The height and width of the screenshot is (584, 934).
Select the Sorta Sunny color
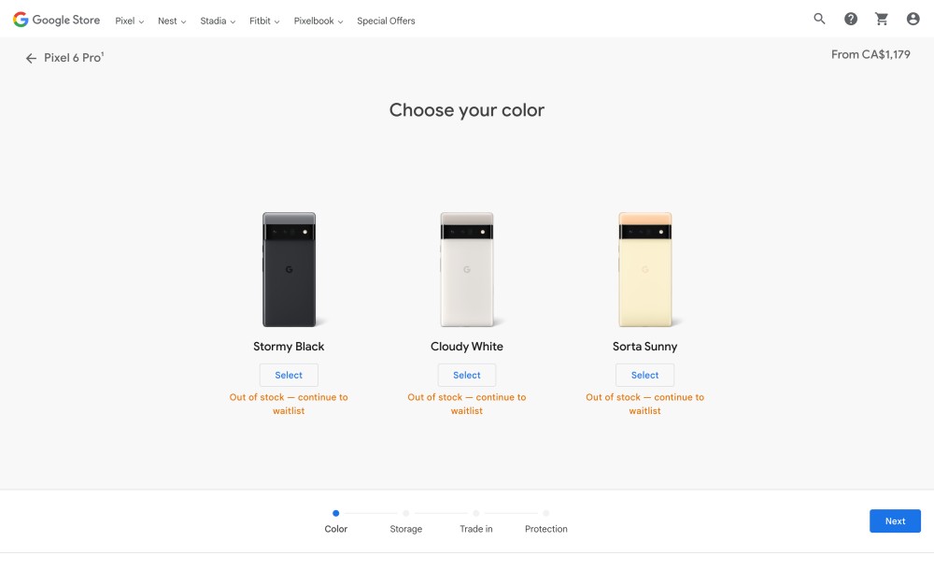(644, 375)
